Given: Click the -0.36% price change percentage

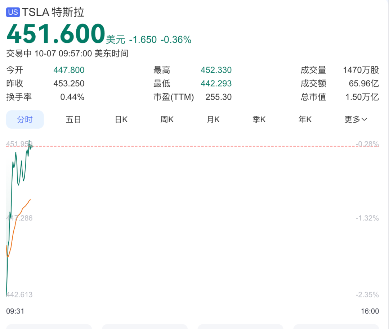Looking at the screenshot, I should pyautogui.click(x=176, y=40).
